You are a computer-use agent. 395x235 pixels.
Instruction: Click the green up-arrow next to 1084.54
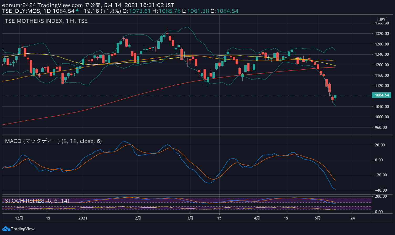[77, 10]
